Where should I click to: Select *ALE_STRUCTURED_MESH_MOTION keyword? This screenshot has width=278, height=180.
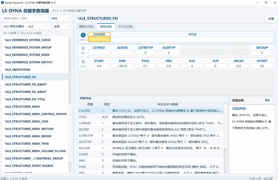pos(35,129)
